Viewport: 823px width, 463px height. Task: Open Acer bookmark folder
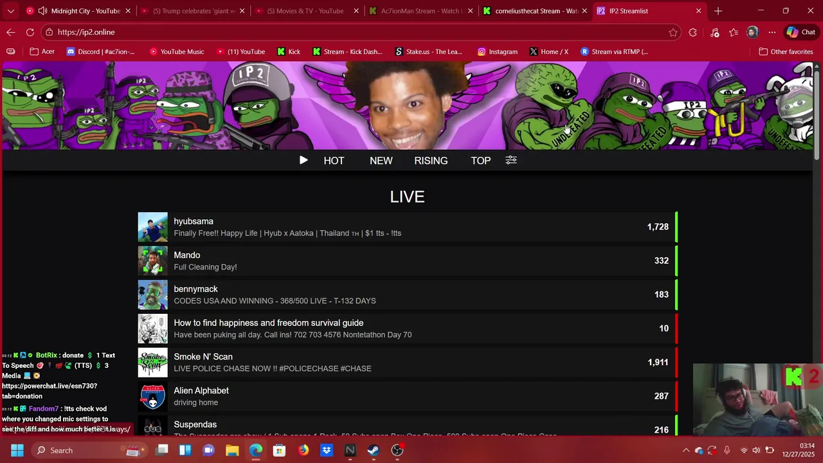[x=42, y=51]
